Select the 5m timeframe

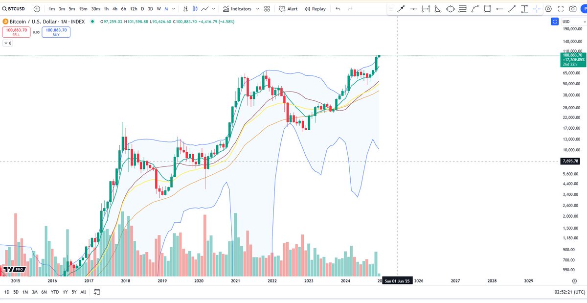[x=72, y=9]
